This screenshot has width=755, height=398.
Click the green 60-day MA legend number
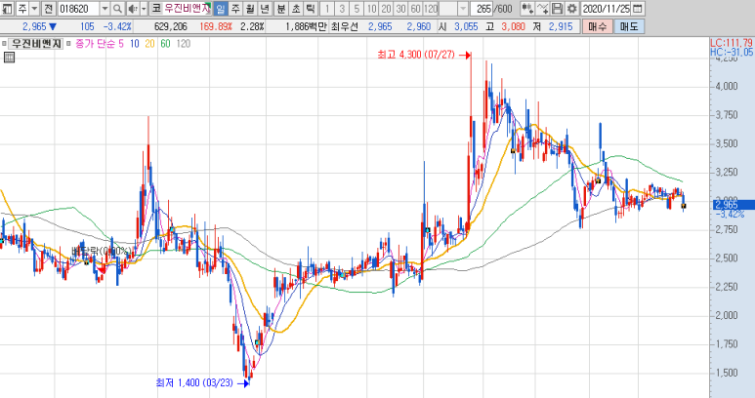[165, 44]
